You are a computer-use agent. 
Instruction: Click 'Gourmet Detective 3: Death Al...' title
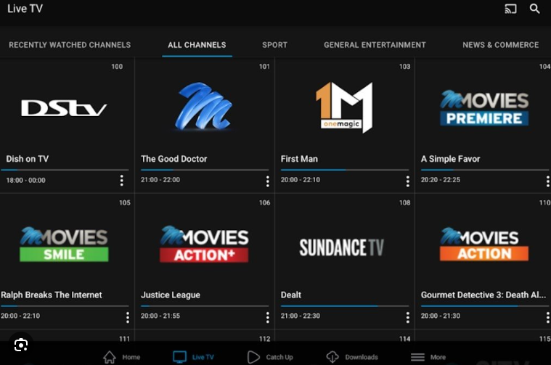click(483, 295)
